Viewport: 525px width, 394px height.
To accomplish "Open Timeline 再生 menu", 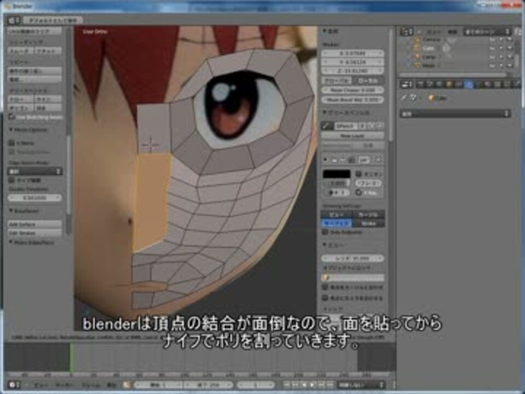I will [112, 385].
